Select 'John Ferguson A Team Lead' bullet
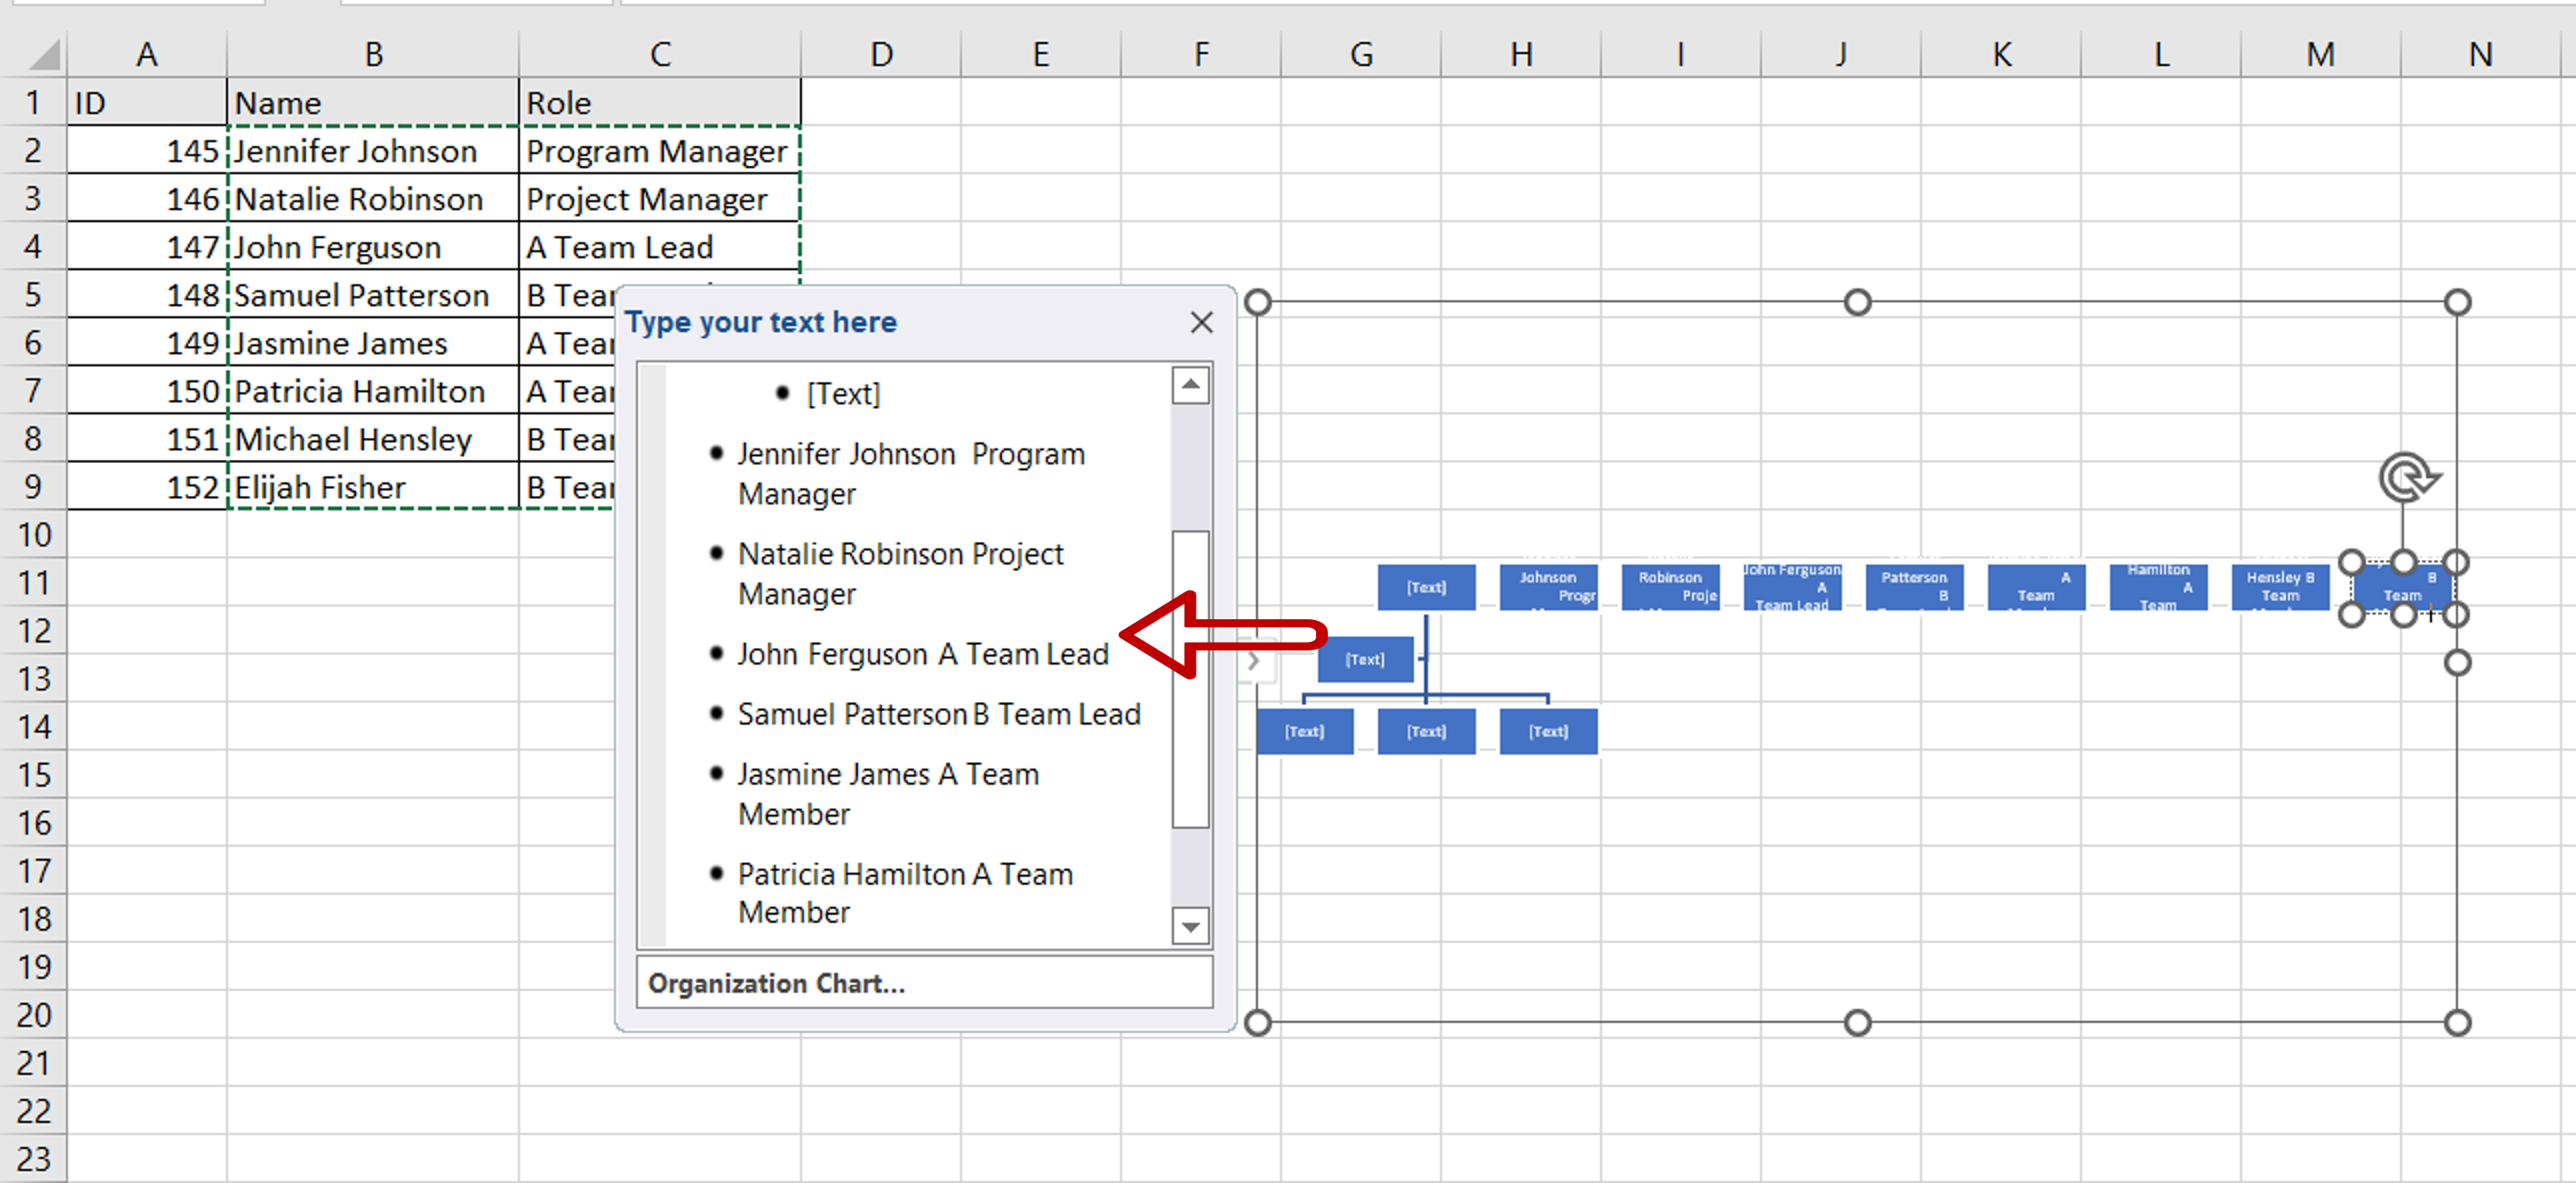The width and height of the screenshot is (2576, 1183). [x=922, y=654]
